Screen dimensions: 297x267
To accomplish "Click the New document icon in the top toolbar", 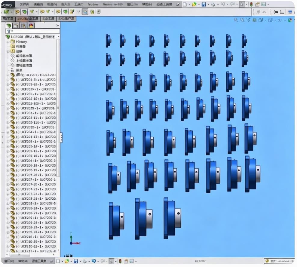I will pos(185,4).
